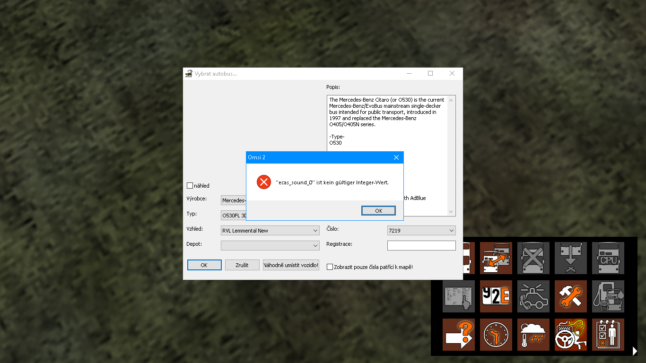Expand the empty Depot dropdown
The width and height of the screenshot is (646, 363).
pos(270,245)
